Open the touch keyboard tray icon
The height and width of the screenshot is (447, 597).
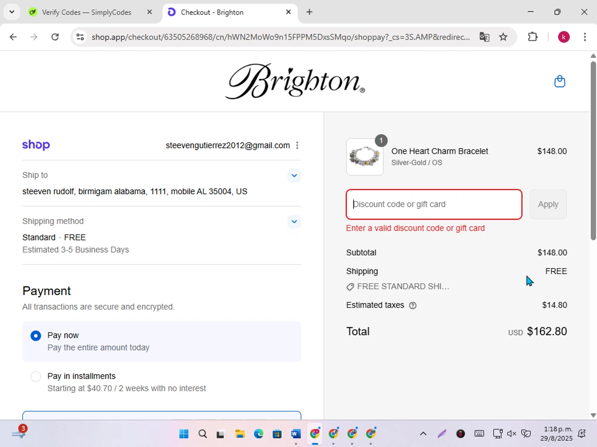coord(479,433)
